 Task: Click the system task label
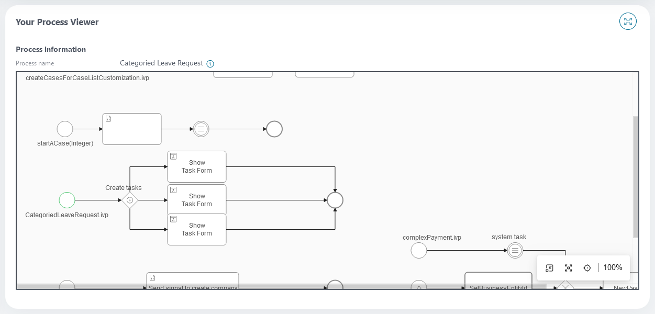point(509,237)
